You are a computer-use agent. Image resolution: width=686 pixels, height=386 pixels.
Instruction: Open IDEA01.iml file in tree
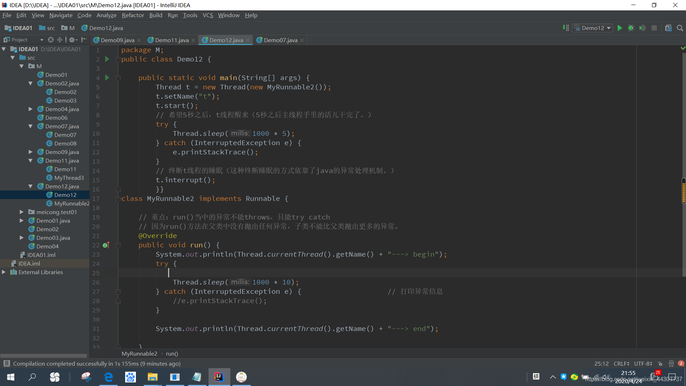click(x=38, y=255)
